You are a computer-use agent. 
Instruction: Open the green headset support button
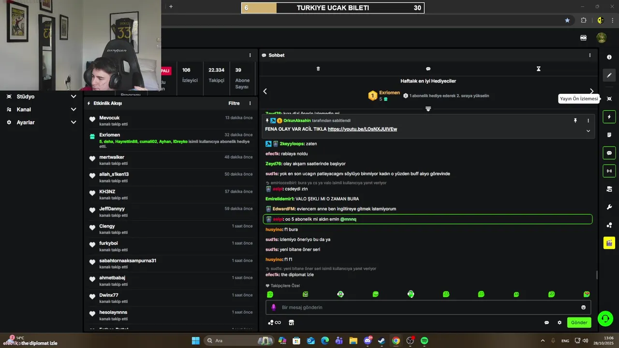pos(605,319)
